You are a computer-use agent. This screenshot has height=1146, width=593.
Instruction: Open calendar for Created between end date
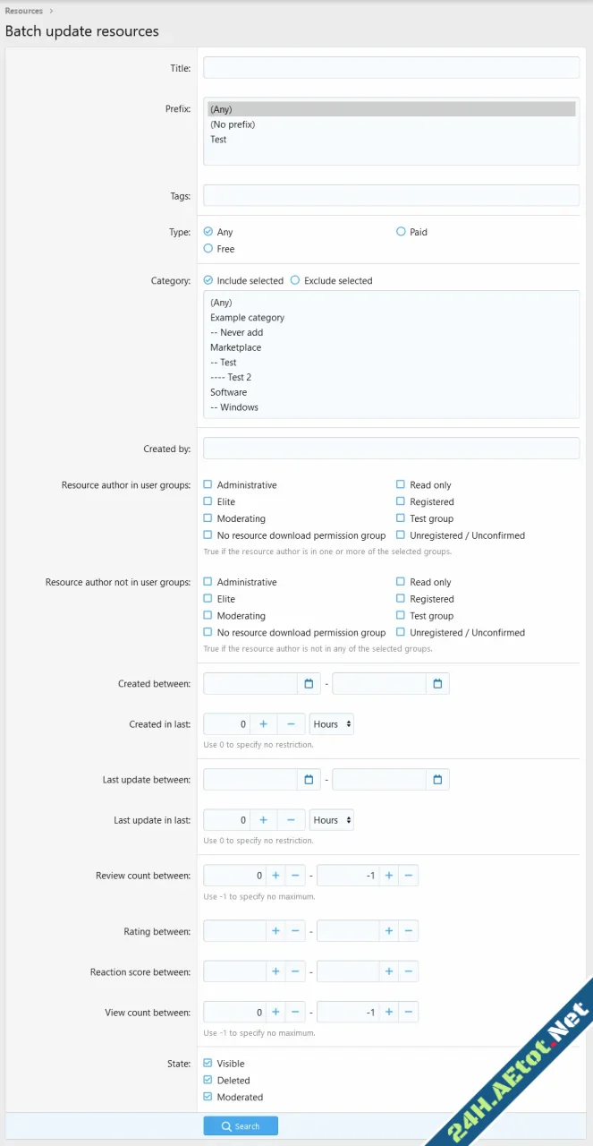tap(437, 684)
